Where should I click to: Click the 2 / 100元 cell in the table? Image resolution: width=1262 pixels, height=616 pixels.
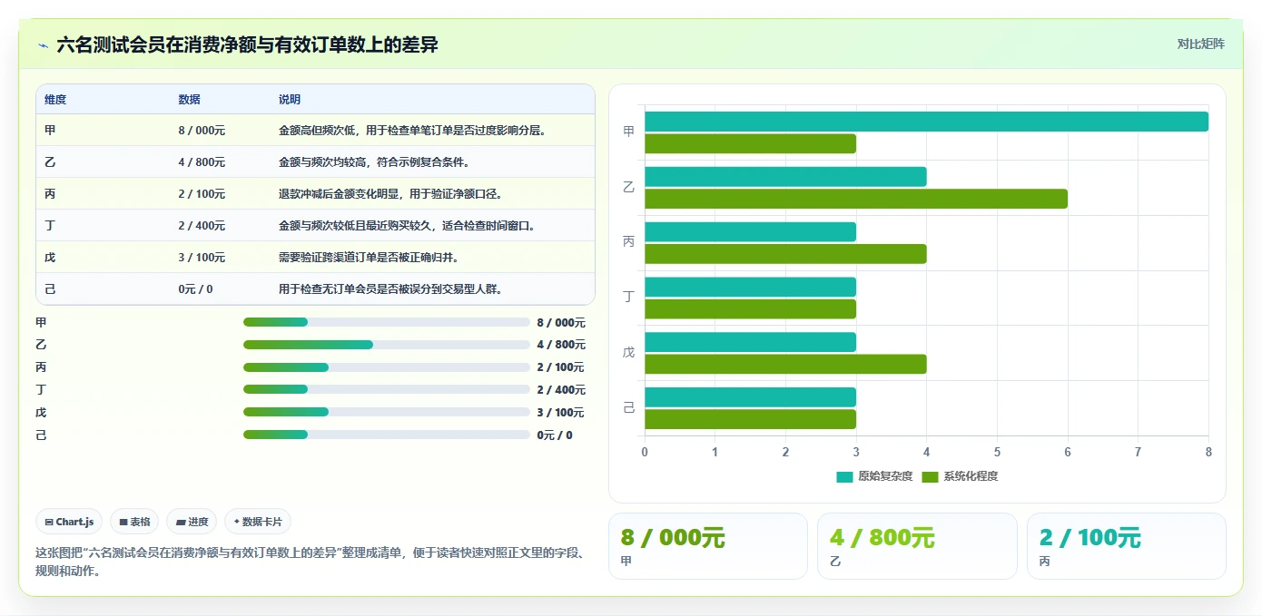click(x=202, y=194)
